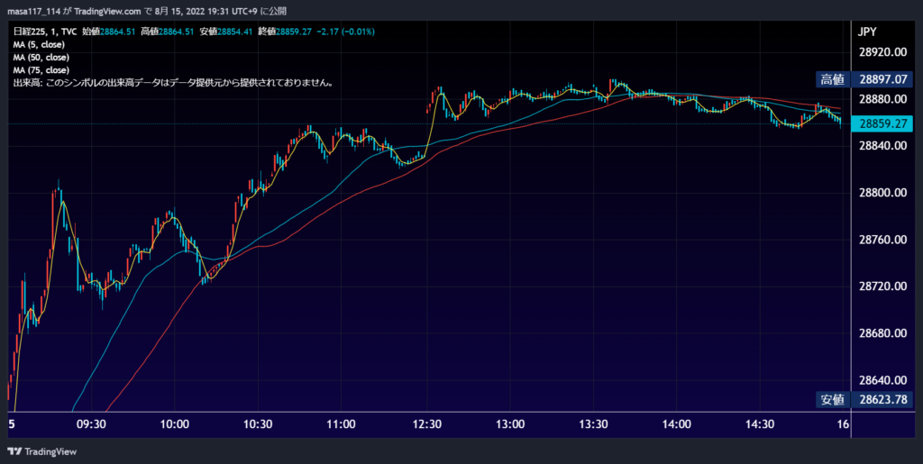
Task: Click the TradingView logo at bottom left
Action: (x=41, y=451)
